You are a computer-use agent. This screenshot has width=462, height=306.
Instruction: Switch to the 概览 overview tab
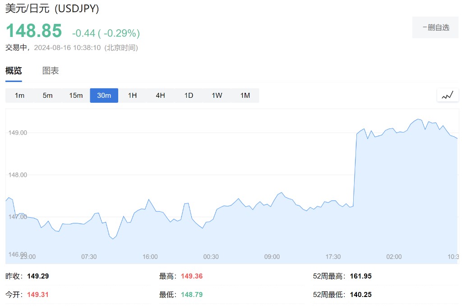[14, 71]
